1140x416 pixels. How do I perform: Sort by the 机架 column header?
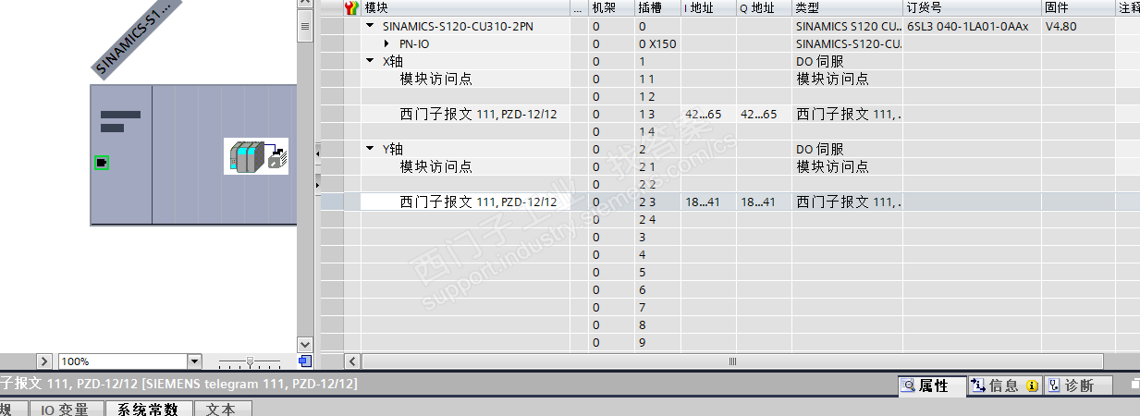pos(612,8)
